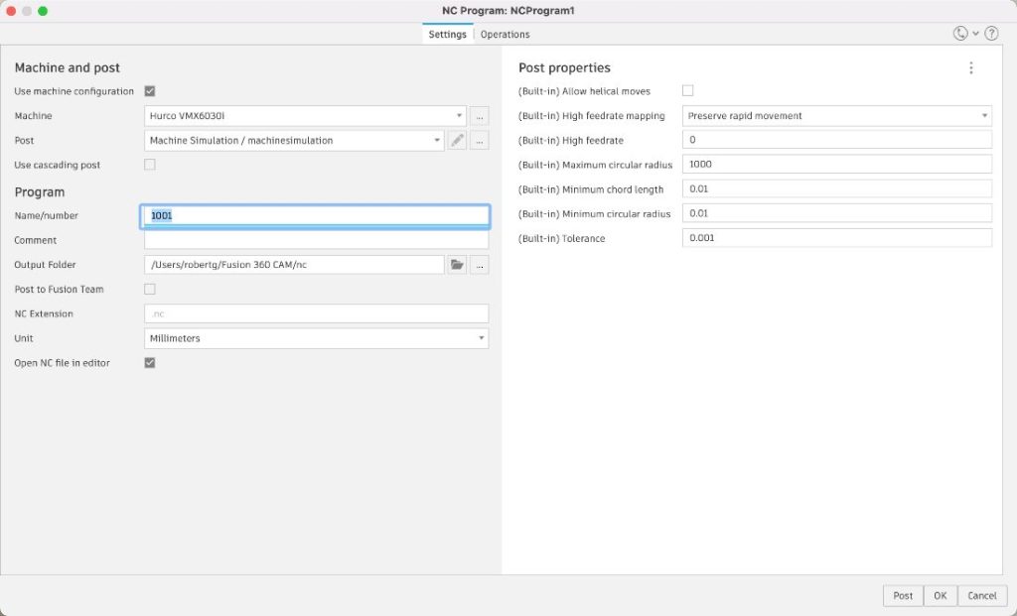Viewport: 1017px width, 616px height.
Task: Toggle Allow helical moves checkbox
Action: click(x=688, y=91)
